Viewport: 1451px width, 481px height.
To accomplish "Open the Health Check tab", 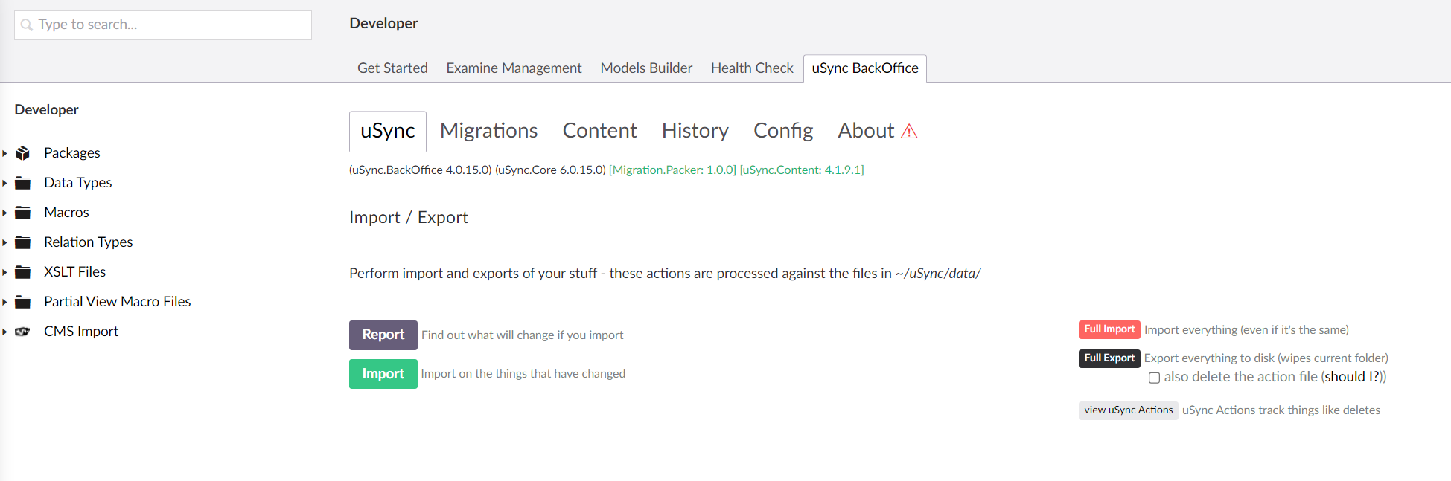I will [x=752, y=68].
